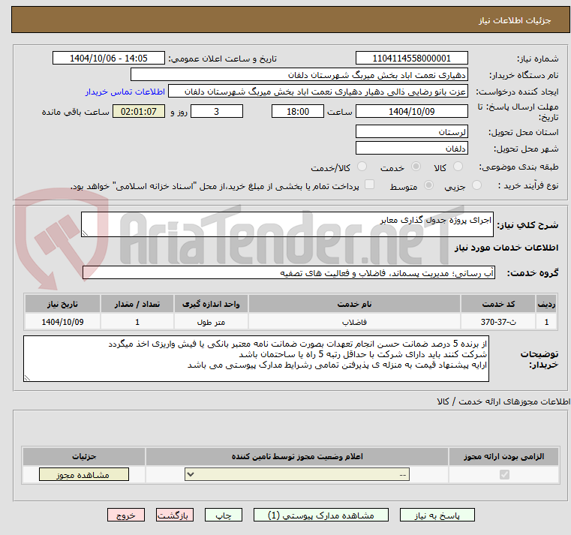Click the ردیف column header
The width and height of the screenshot is (571, 535).
(x=546, y=304)
